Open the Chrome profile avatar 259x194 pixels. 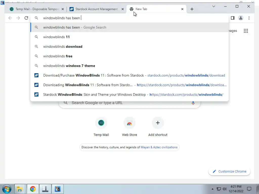pyautogui.click(x=241, y=18)
